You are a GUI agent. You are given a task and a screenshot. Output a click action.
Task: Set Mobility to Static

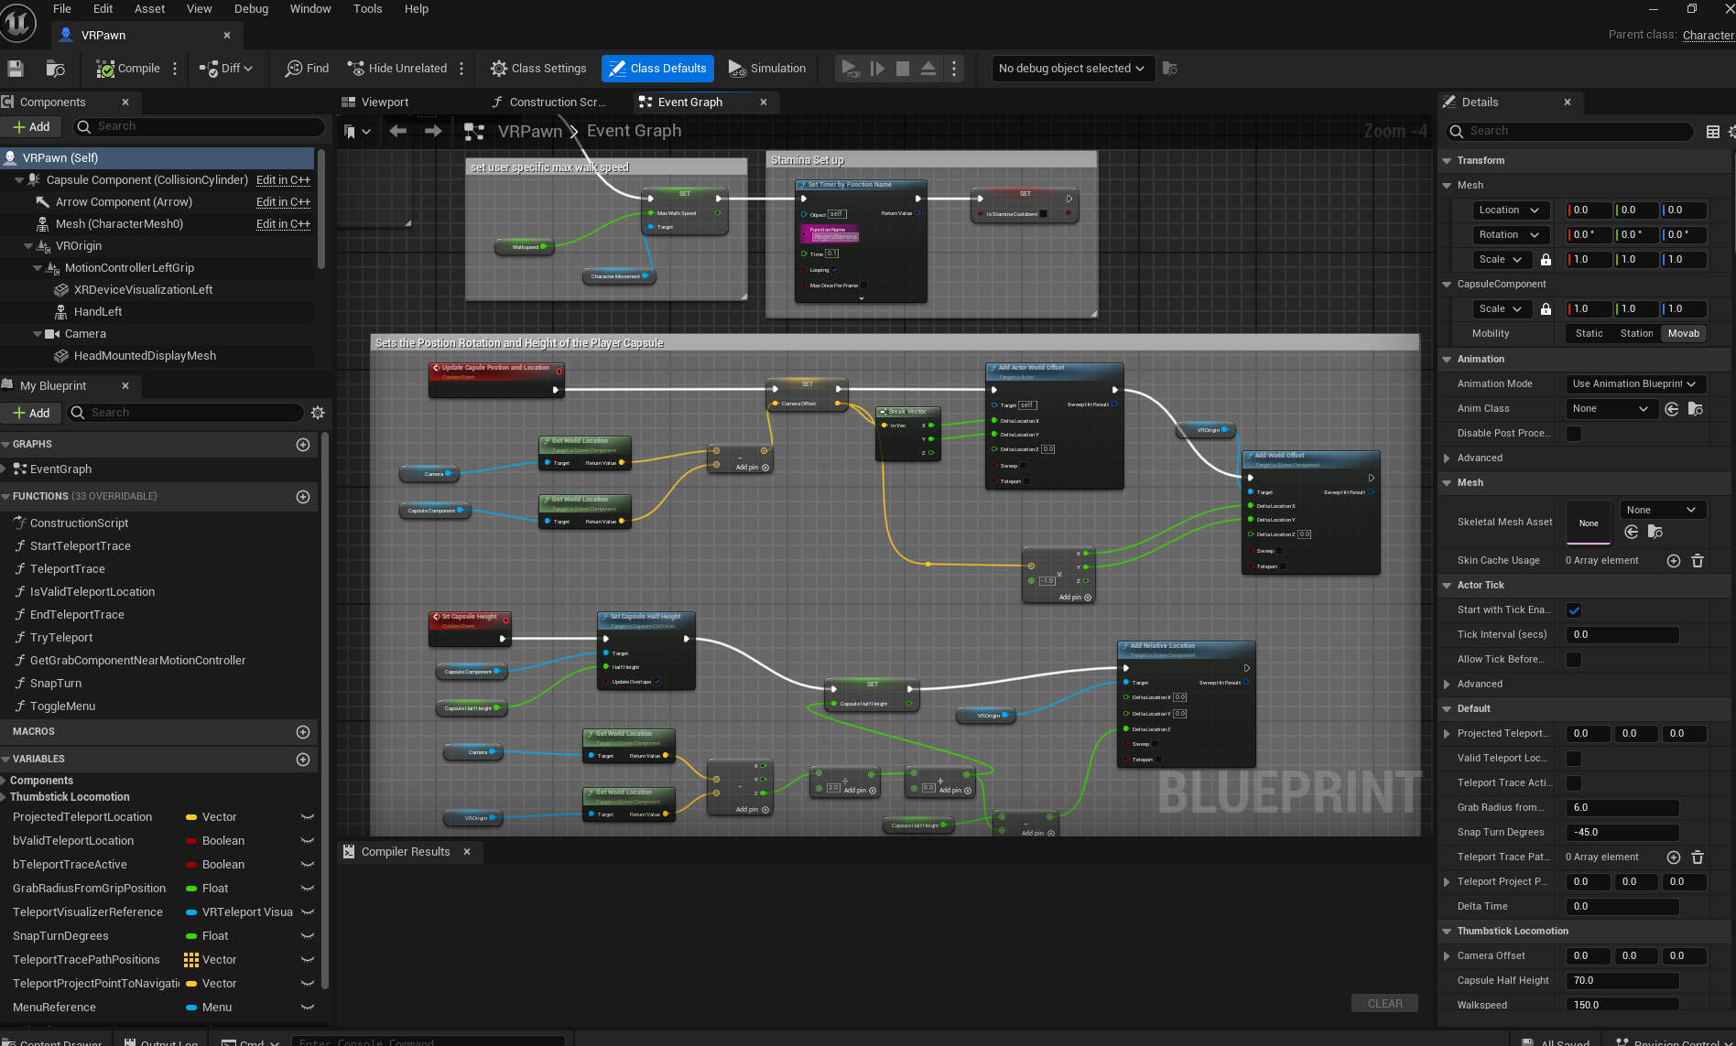tap(1589, 334)
